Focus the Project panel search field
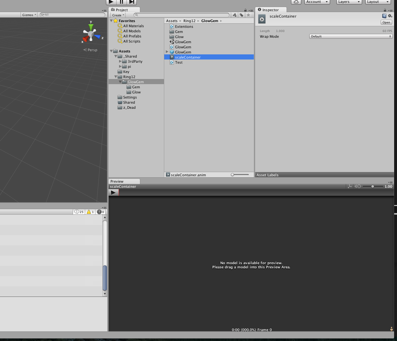This screenshot has width=397, height=341. (x=182, y=15)
